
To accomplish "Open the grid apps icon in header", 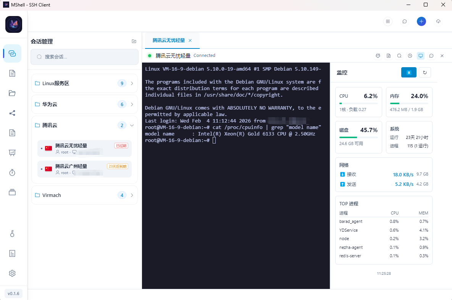I will (x=388, y=21).
